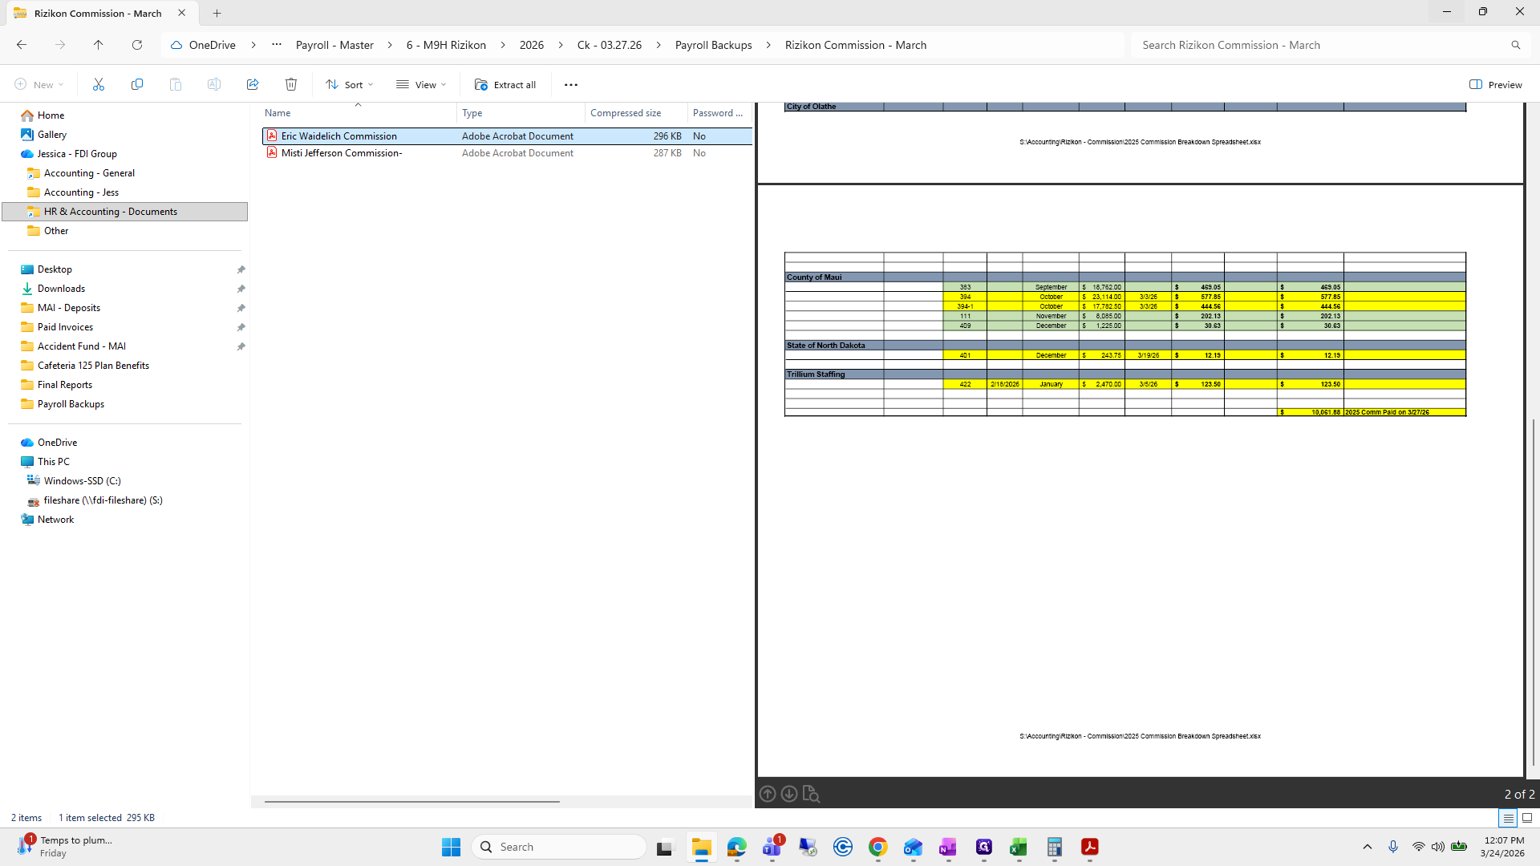The width and height of the screenshot is (1540, 866).
Task: Click the Copy icon in toolbar
Action: coord(137,84)
